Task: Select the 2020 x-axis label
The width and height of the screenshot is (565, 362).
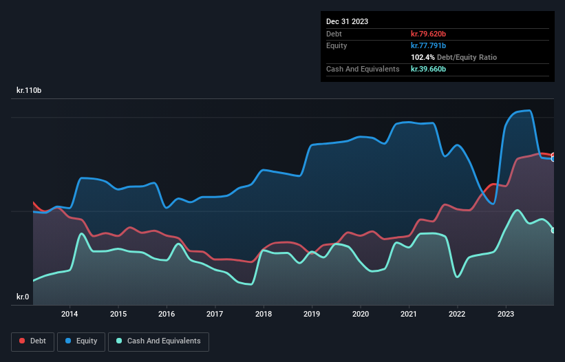Action: 361,314
